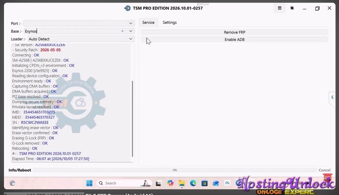Screen dimensions: 339x195
Task: Click the 'Erasing G-Lock (FRP)' log line
Action: [x=33, y=138]
